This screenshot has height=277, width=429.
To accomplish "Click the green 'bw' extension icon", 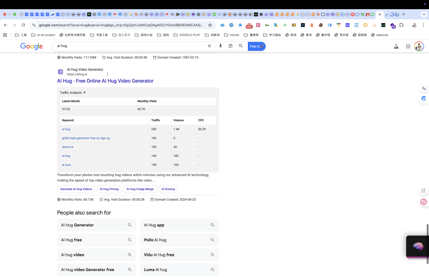I will click(x=267, y=25).
